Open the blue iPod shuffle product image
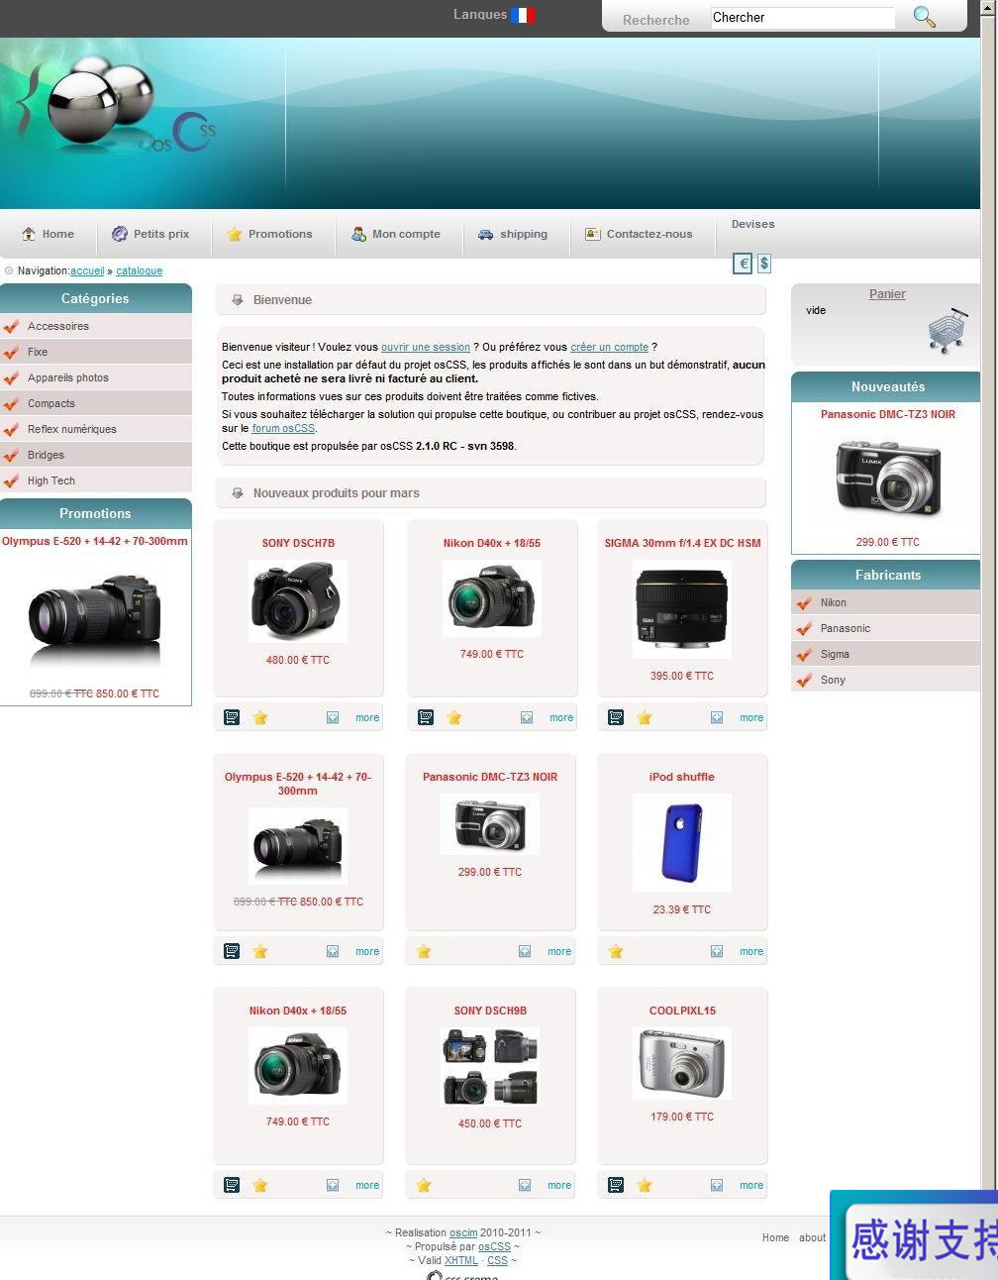Image resolution: width=998 pixels, height=1280 pixels. click(x=682, y=843)
